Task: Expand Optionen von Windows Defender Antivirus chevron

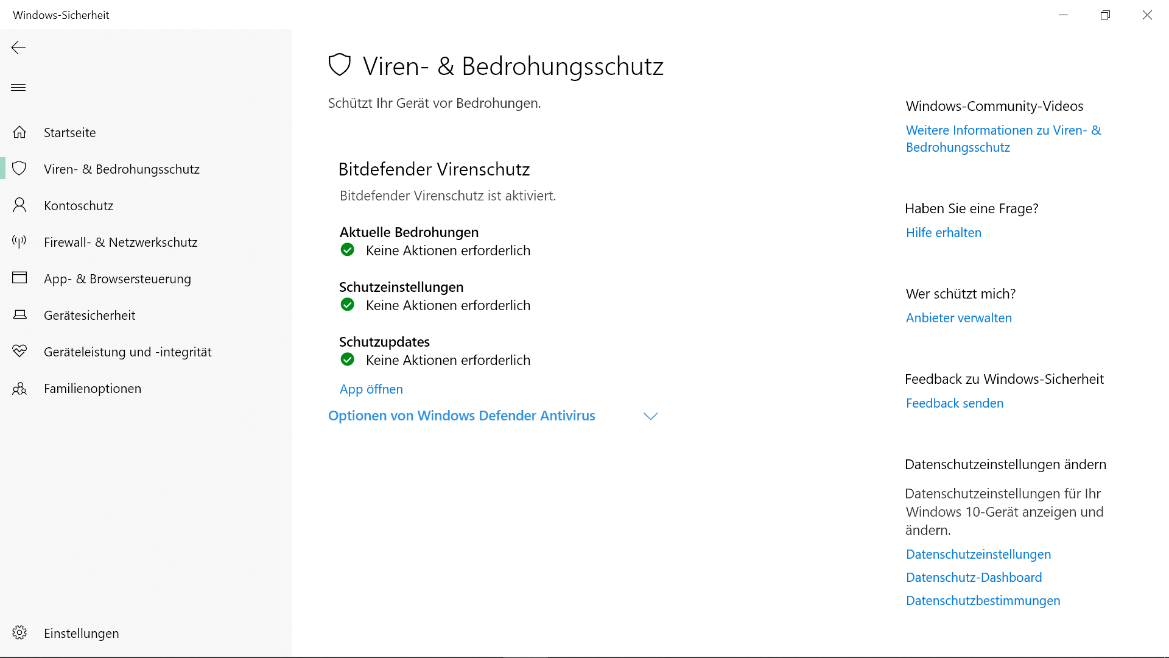Action: click(650, 416)
